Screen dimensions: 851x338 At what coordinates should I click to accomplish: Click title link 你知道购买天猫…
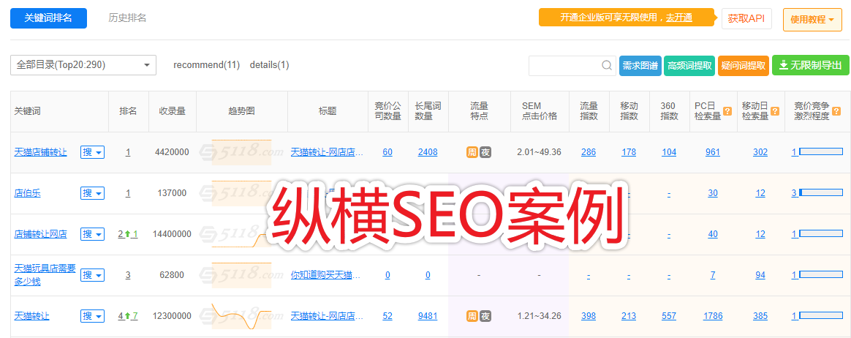325,275
